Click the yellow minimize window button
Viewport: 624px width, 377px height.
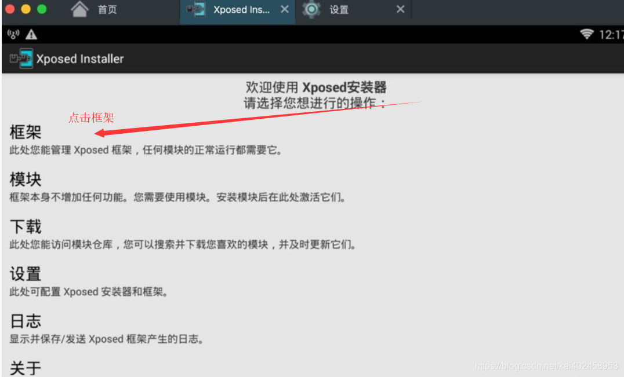tap(26, 9)
